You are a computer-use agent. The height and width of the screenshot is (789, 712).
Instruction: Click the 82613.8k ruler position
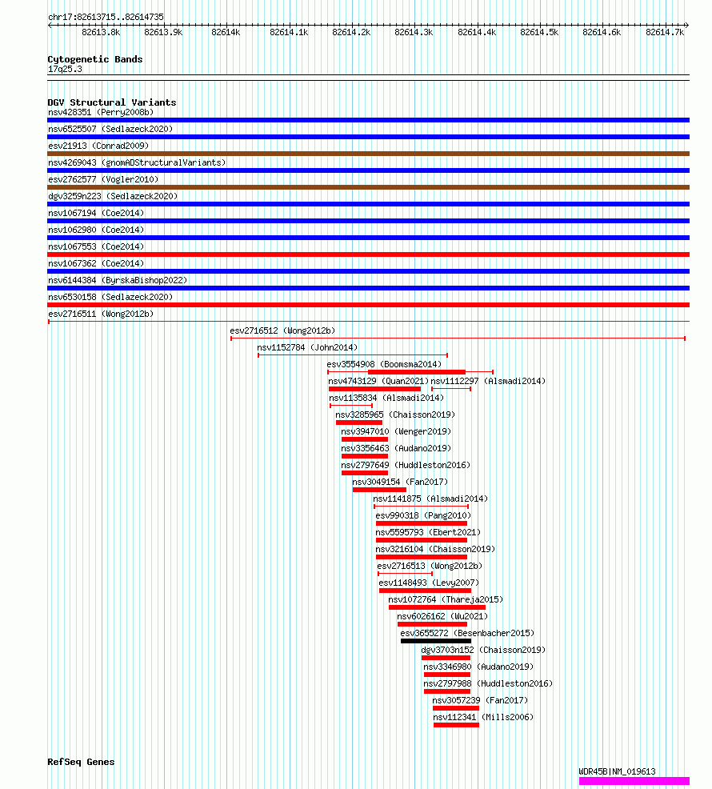[101, 32]
